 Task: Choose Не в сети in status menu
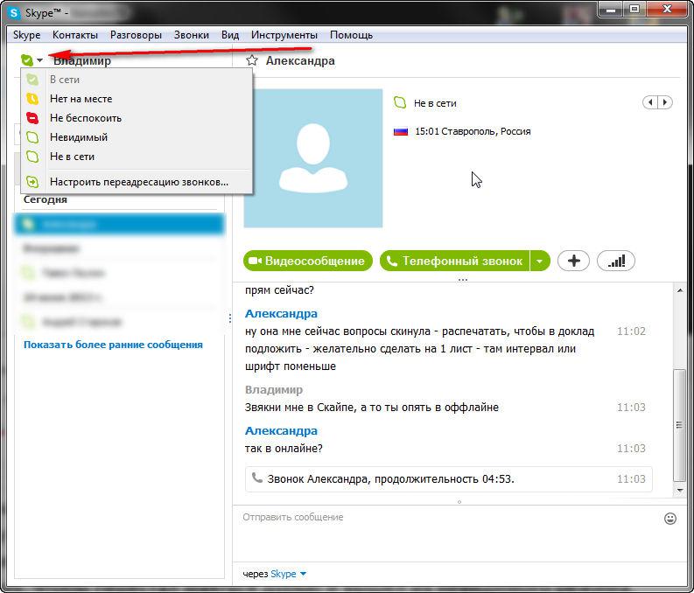pos(137,157)
